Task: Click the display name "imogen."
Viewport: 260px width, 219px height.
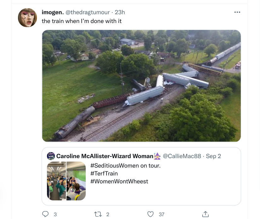Action: click(x=52, y=12)
